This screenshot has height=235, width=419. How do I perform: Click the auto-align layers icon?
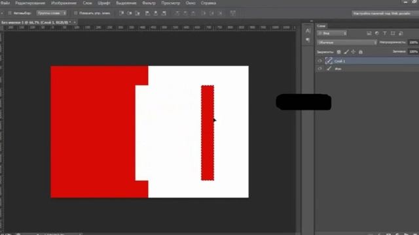[x=233, y=13]
